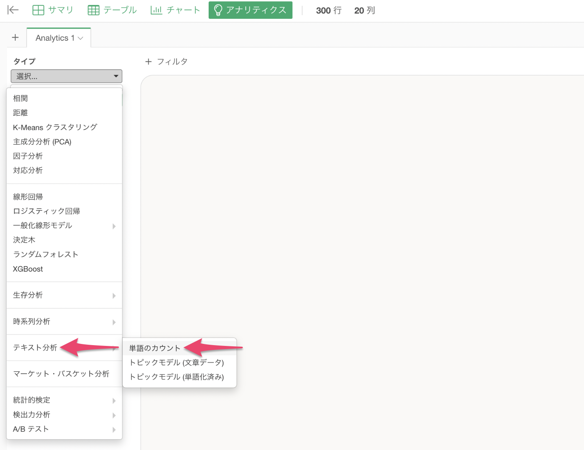Select 因子分析 from the list
This screenshot has height=450, width=584.
[64, 156]
